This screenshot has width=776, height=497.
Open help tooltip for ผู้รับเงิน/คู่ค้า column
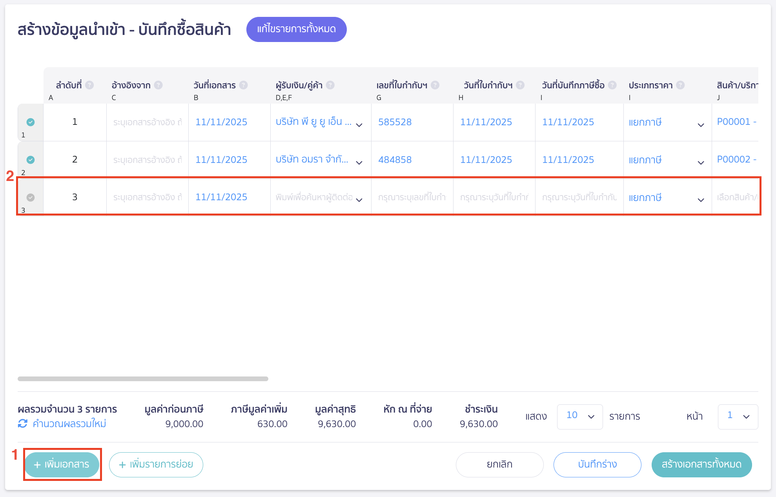(x=330, y=84)
